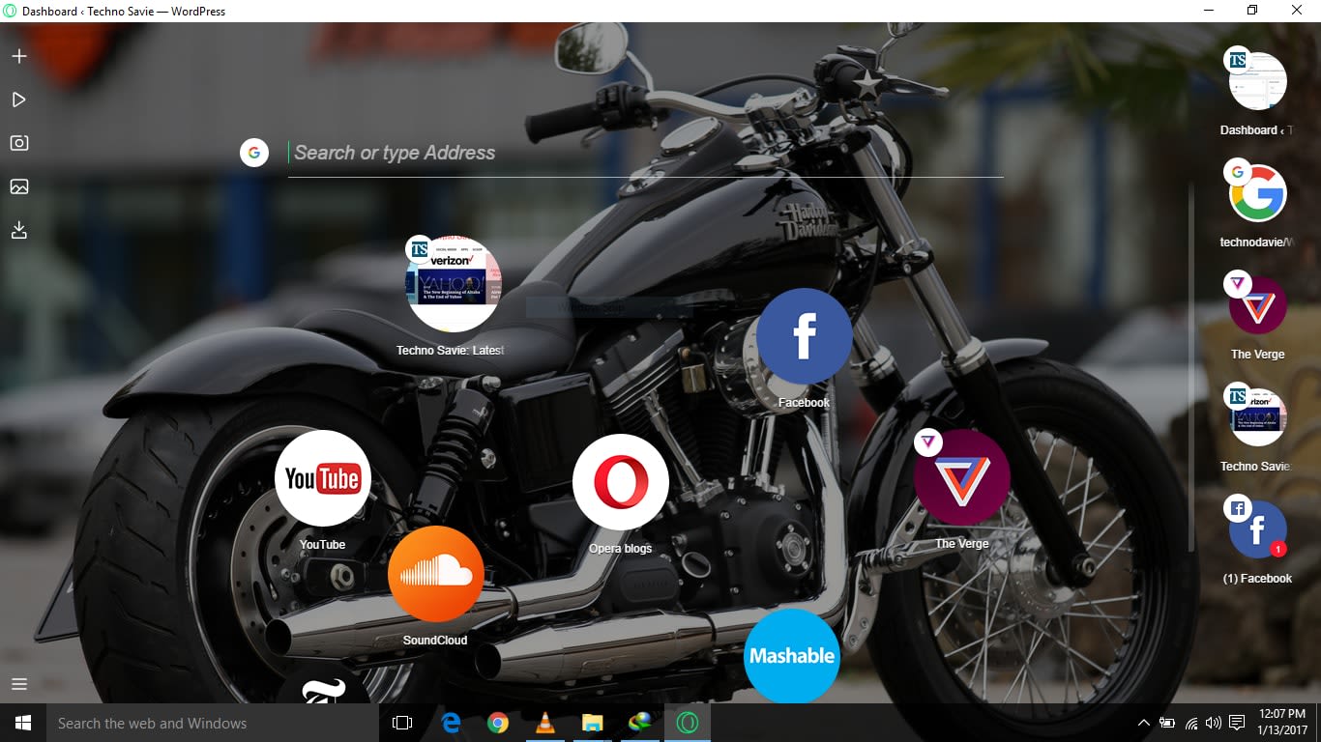
Task: Show hidden system tray icons
Action: point(1144,723)
